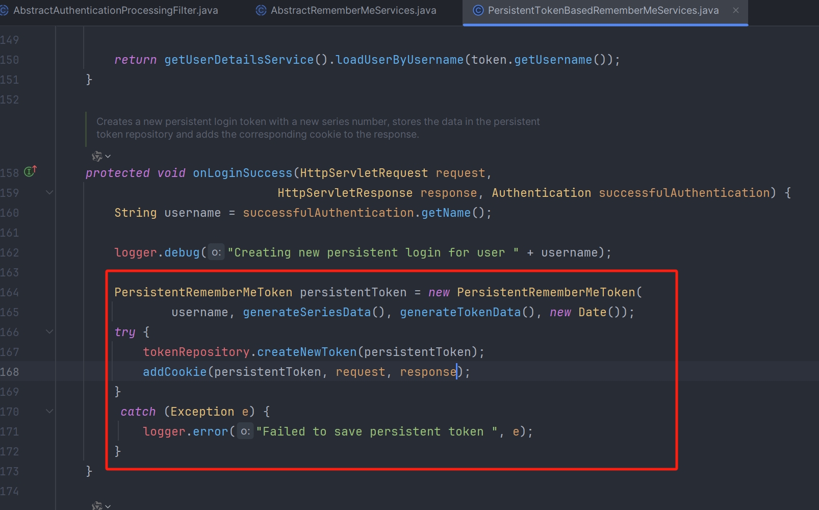
Task: Click line number 167 in the gutter
Action: (9, 352)
